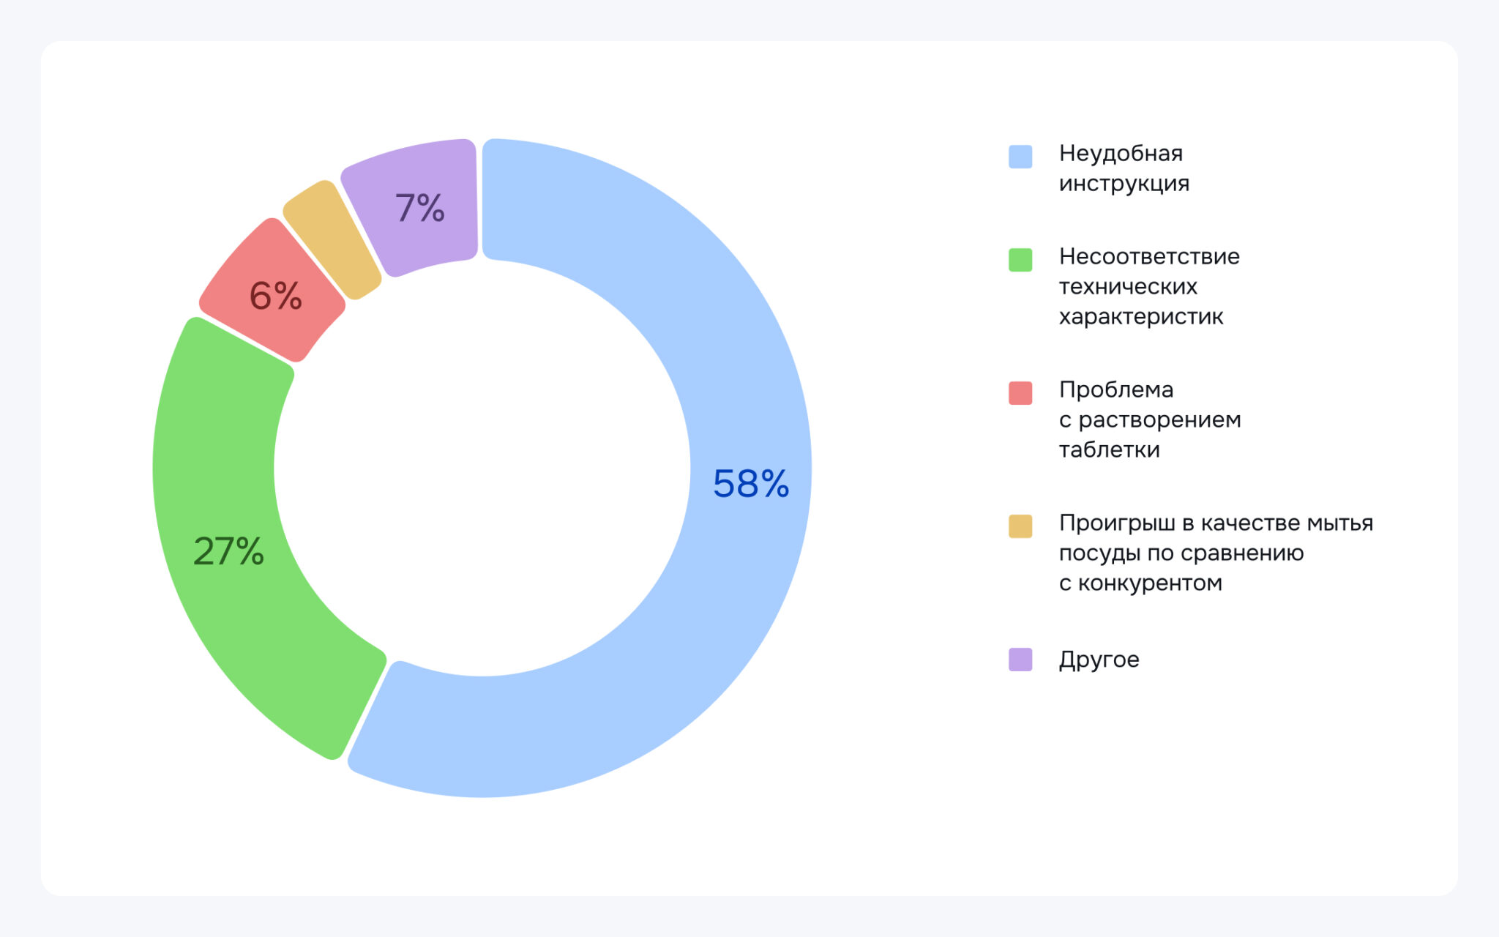Click the 7% value label
1499x937 pixels.
coord(420,208)
